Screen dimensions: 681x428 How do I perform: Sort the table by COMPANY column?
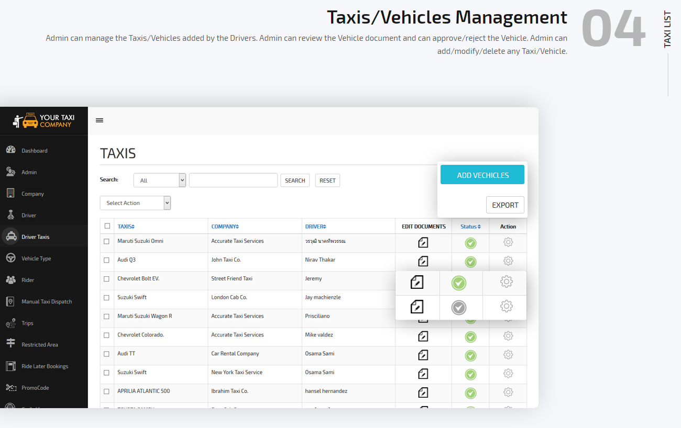click(x=225, y=226)
